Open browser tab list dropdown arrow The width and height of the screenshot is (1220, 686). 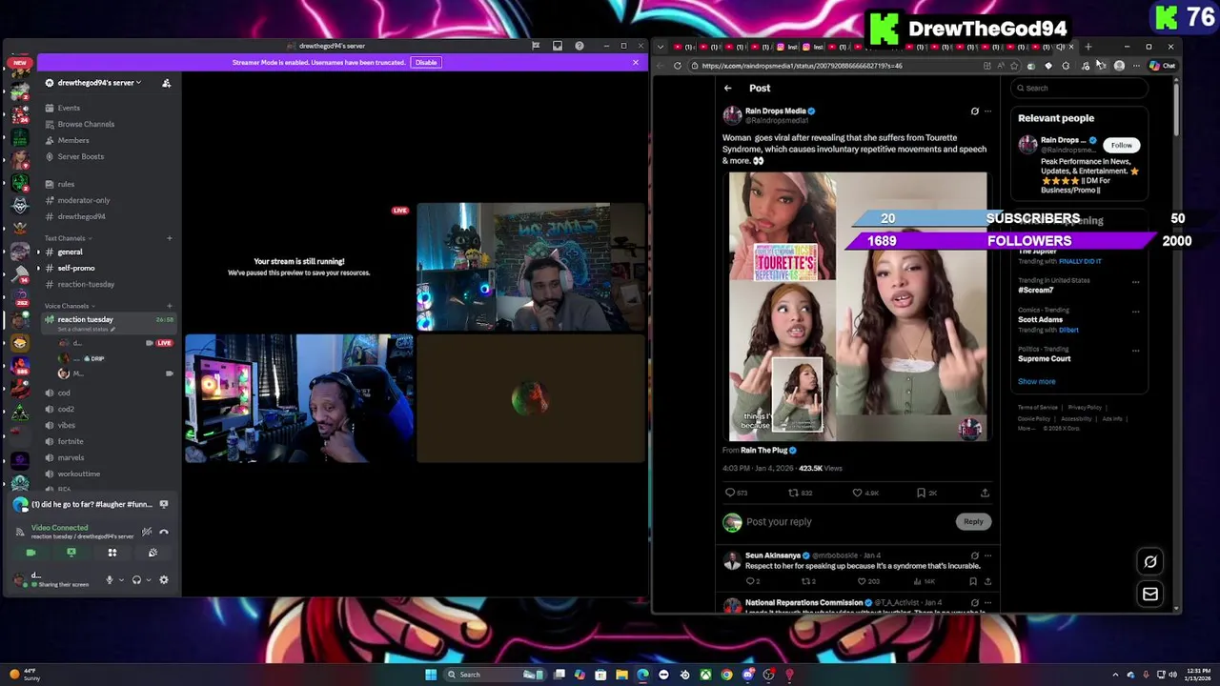pyautogui.click(x=661, y=47)
